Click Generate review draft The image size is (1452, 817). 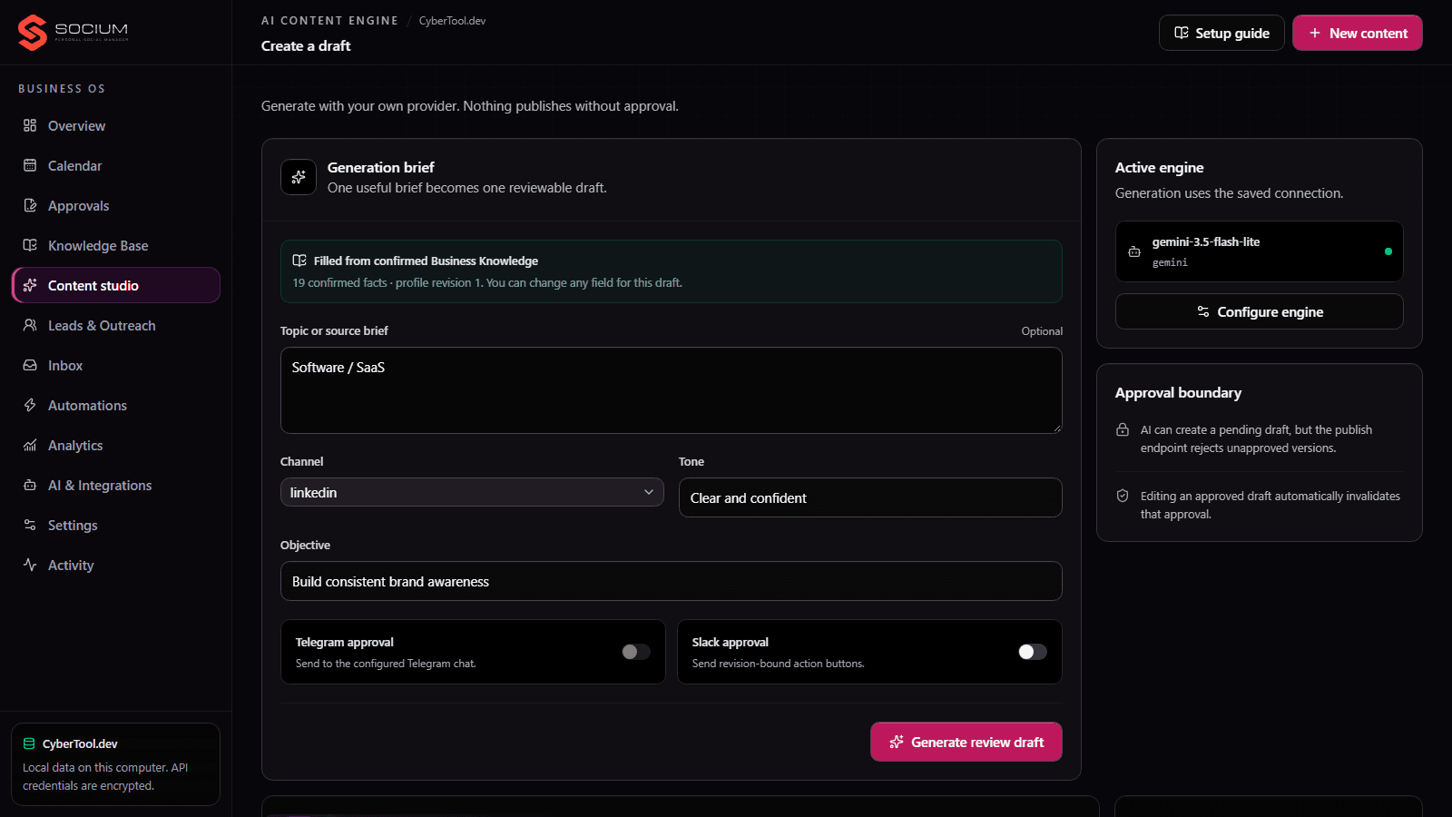point(966,742)
